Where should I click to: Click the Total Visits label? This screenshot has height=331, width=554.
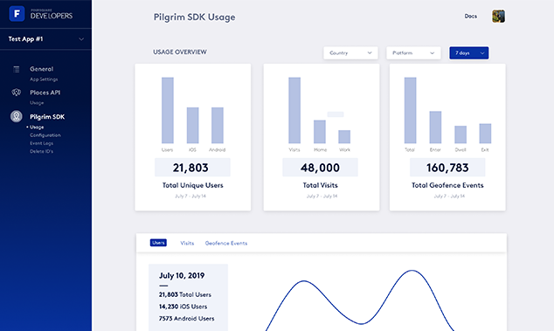tap(320, 185)
